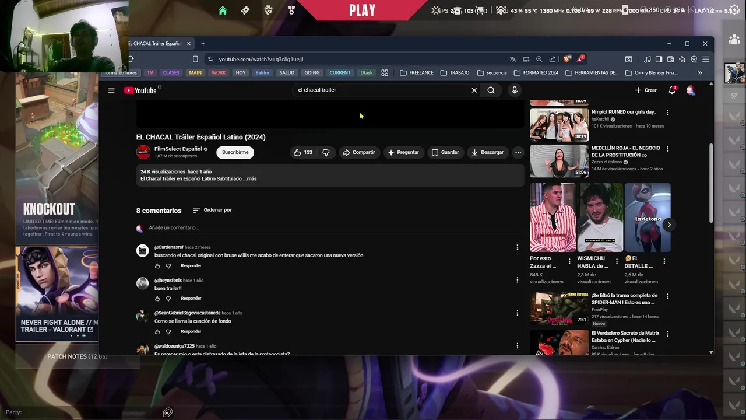The image size is (746, 420).
Task: Open options for @waldozuniga7225 comment
Action: click(x=517, y=346)
